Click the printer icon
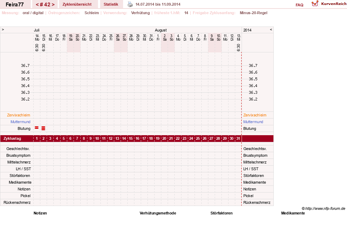The height and width of the screenshot is (241, 347). point(130,4)
